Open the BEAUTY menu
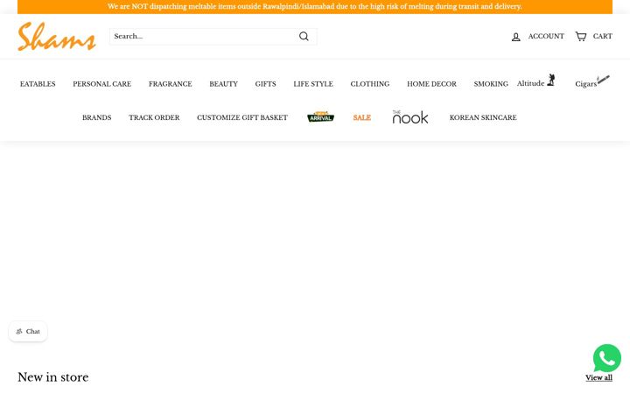The image size is (630, 394). pos(223,84)
